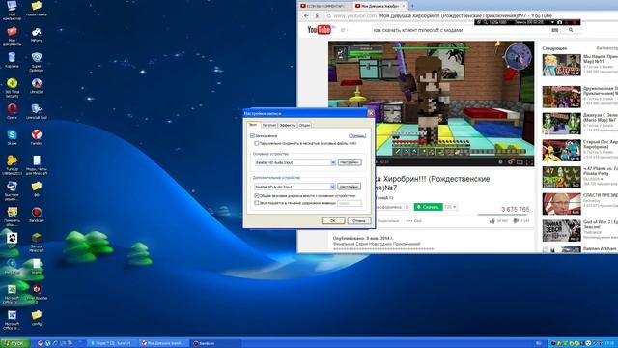This screenshot has width=618, height=348.
Task: Click the camera icon on Bandicam recording bar
Action: tap(559, 22)
